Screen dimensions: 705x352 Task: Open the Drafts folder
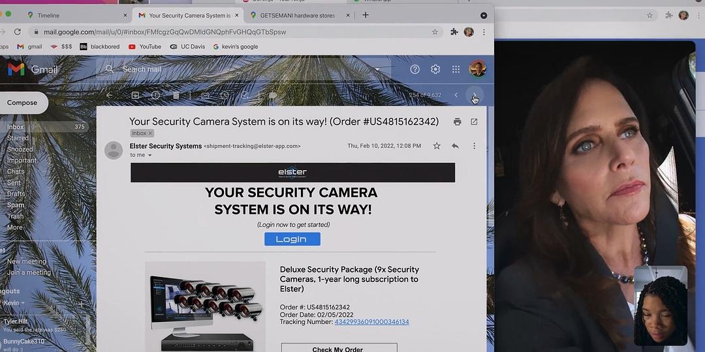coord(16,194)
